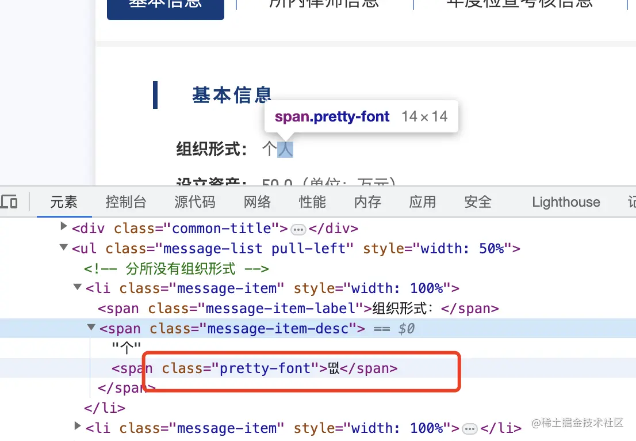Open the Lighthouse tab
This screenshot has width=636, height=441.
(x=566, y=202)
